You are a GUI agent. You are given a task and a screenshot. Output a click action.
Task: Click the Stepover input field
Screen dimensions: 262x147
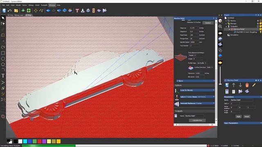pyautogui.click(x=194, y=28)
